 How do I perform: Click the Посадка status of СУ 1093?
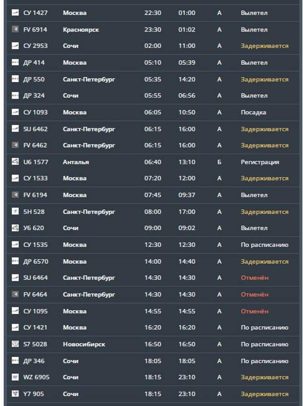click(253, 112)
